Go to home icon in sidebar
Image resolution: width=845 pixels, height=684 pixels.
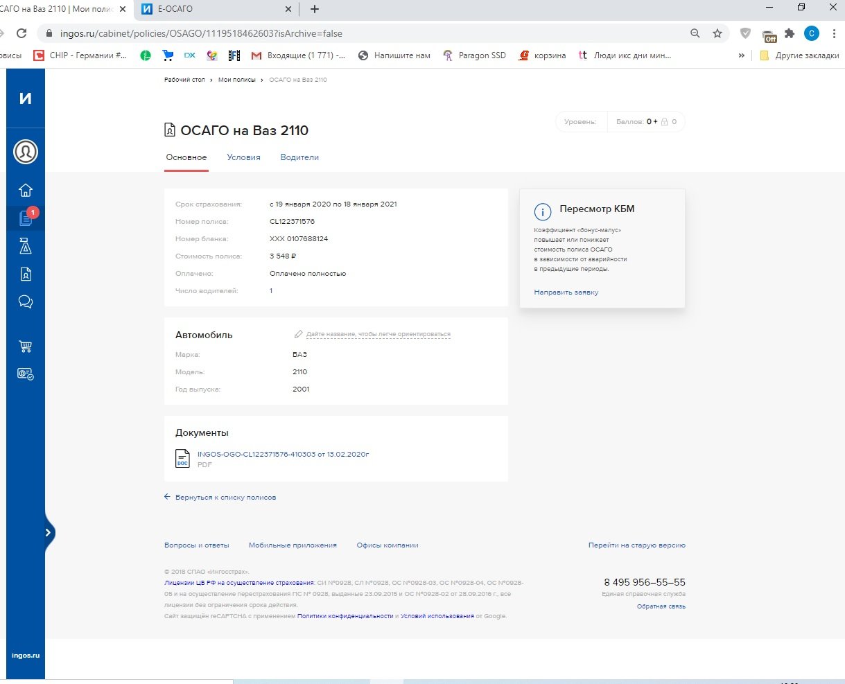pos(26,191)
